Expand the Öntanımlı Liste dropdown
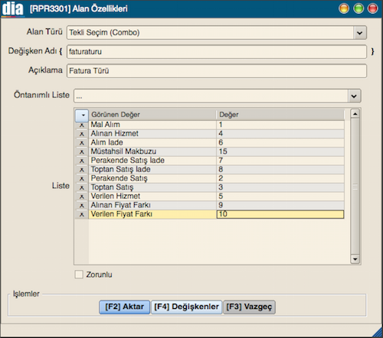 tap(354, 96)
